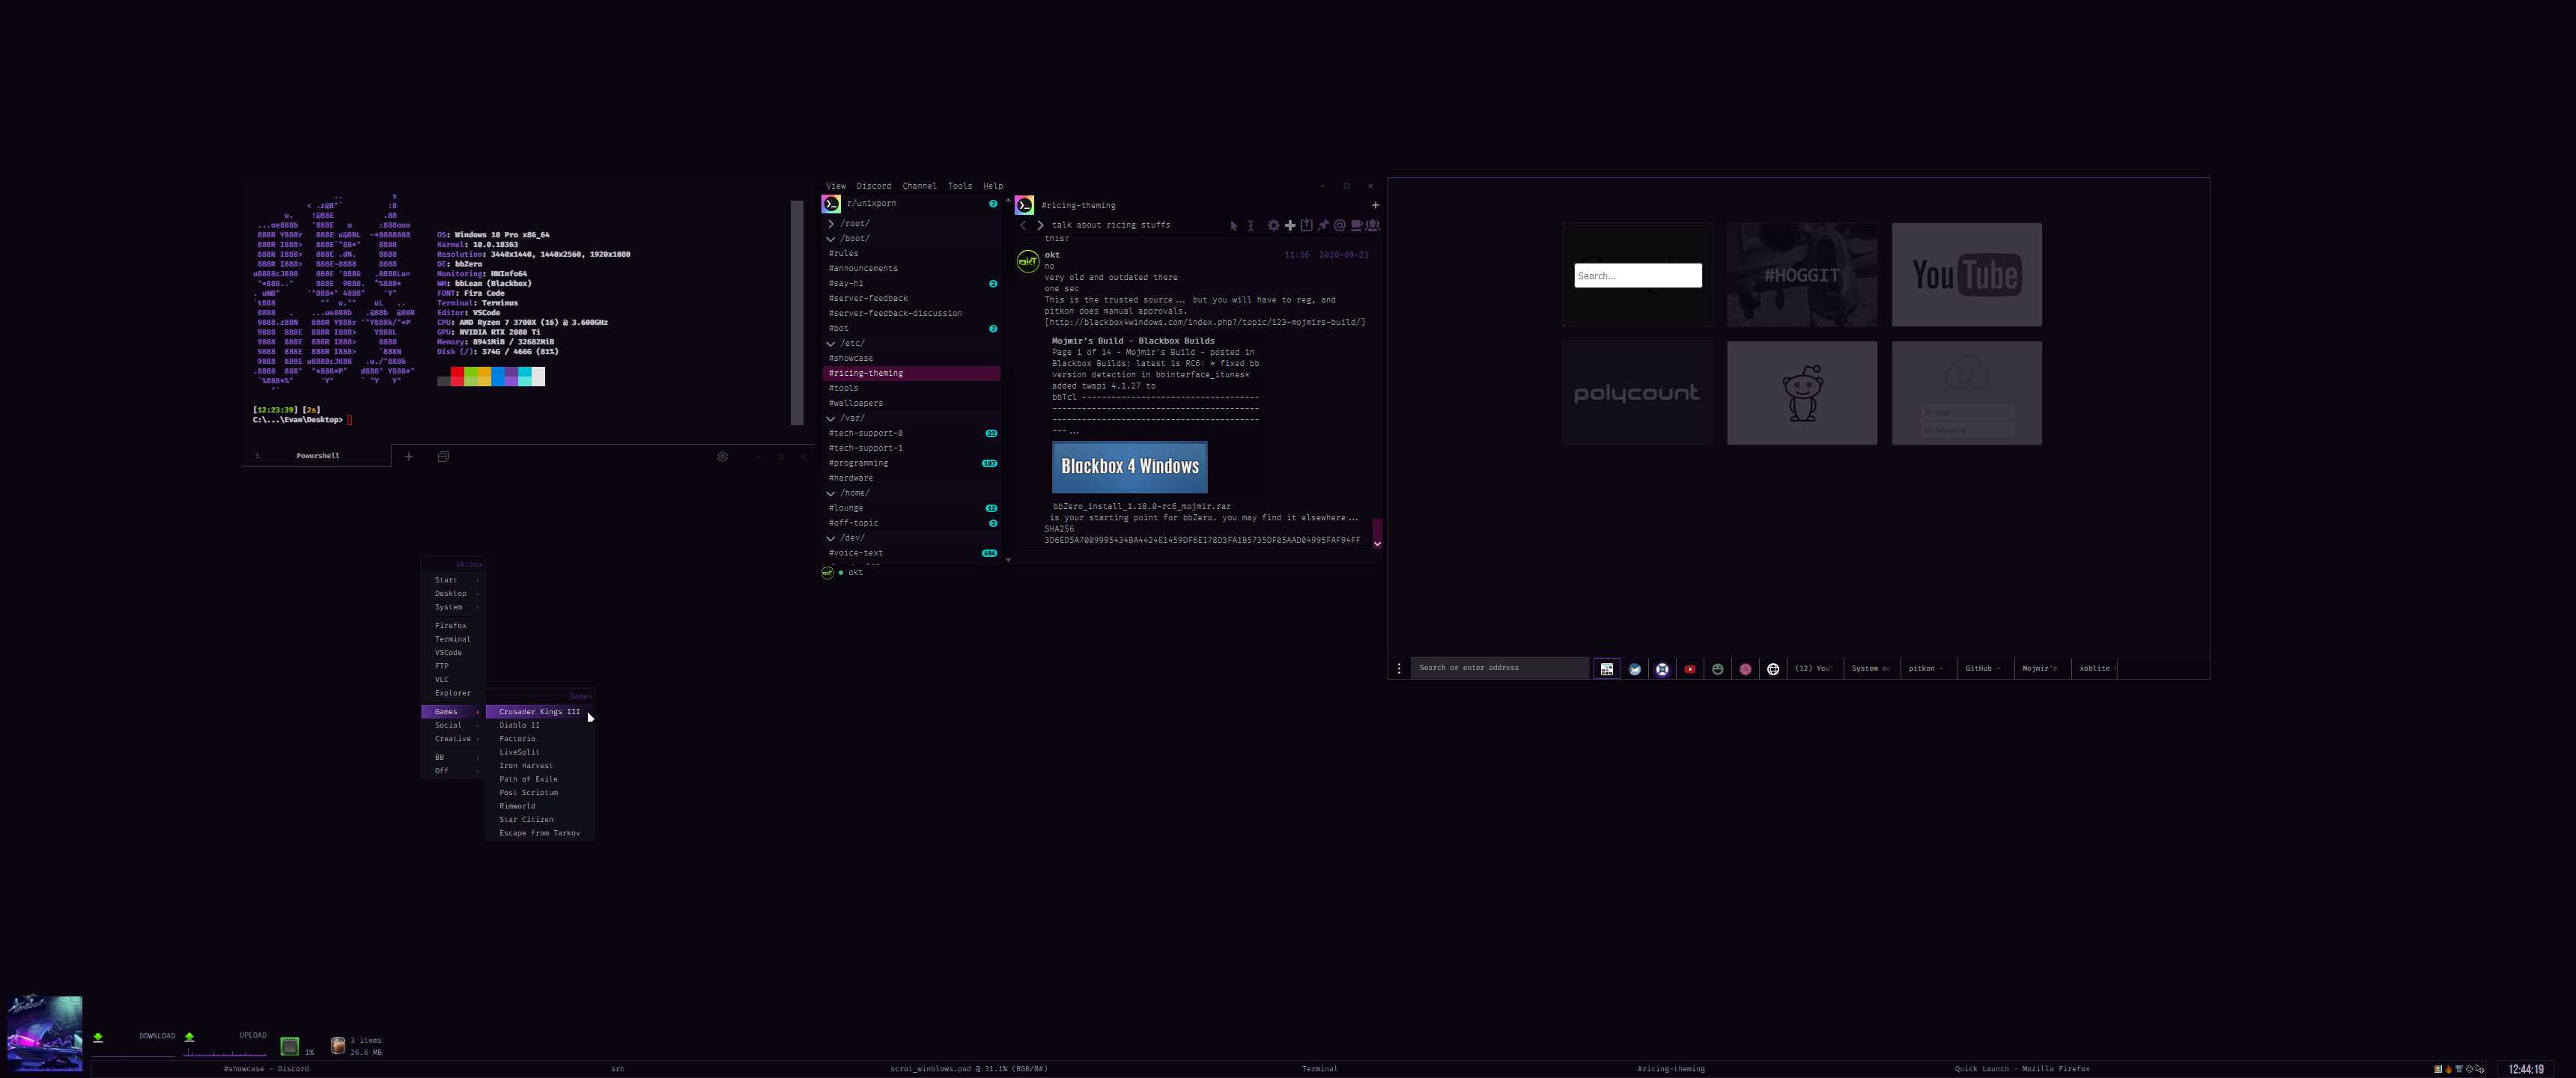Click the Firefox three-dot menu icon
Screen dimensions: 2576x1078
[1399, 669]
